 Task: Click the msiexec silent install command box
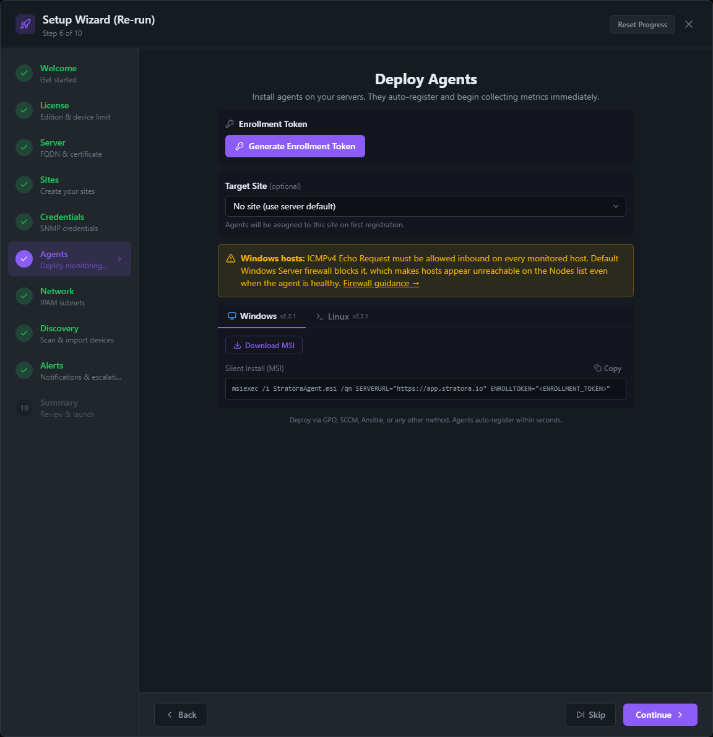(426, 389)
